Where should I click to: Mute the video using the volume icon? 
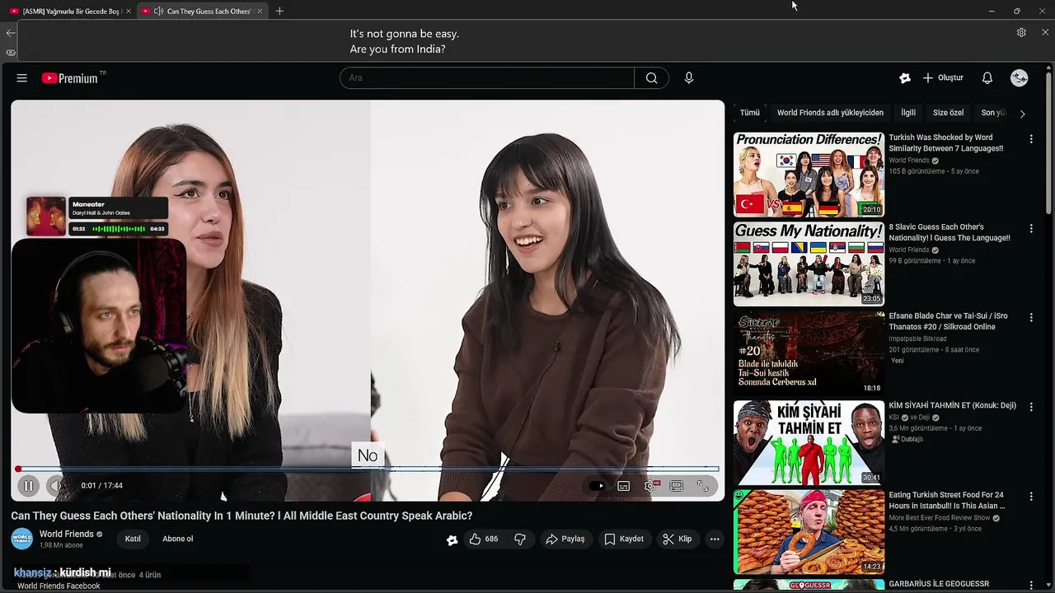pyautogui.click(x=56, y=486)
